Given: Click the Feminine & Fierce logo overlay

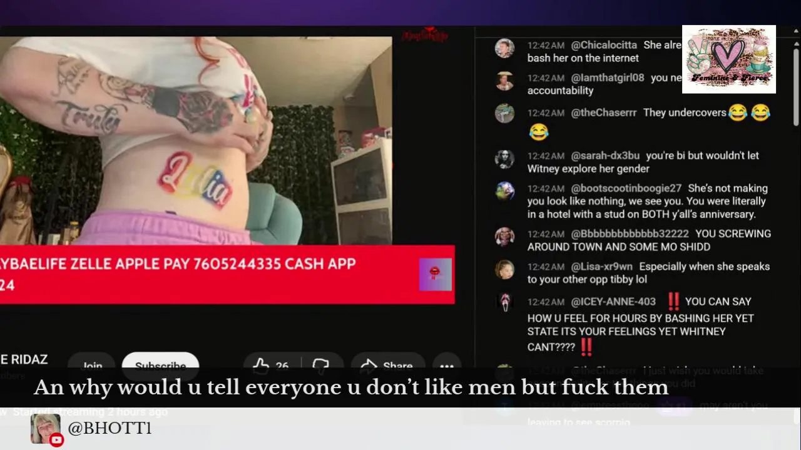Looking at the screenshot, I should coord(728,59).
